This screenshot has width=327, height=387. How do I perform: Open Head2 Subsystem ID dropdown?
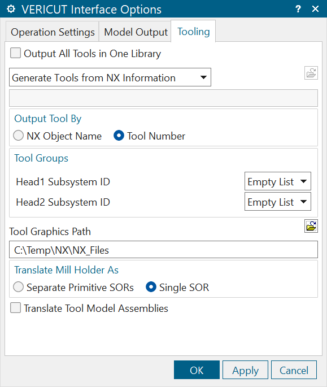click(x=278, y=202)
